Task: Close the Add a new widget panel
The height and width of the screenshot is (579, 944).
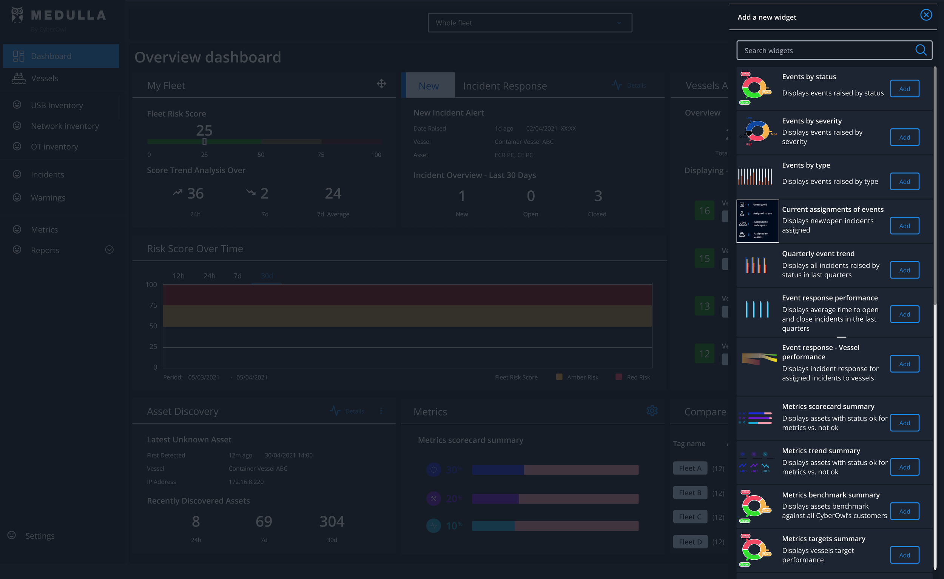Action: (925, 15)
